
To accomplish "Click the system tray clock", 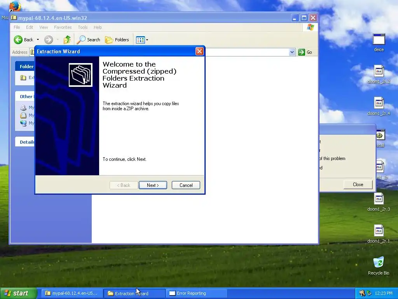I will coord(383,293).
